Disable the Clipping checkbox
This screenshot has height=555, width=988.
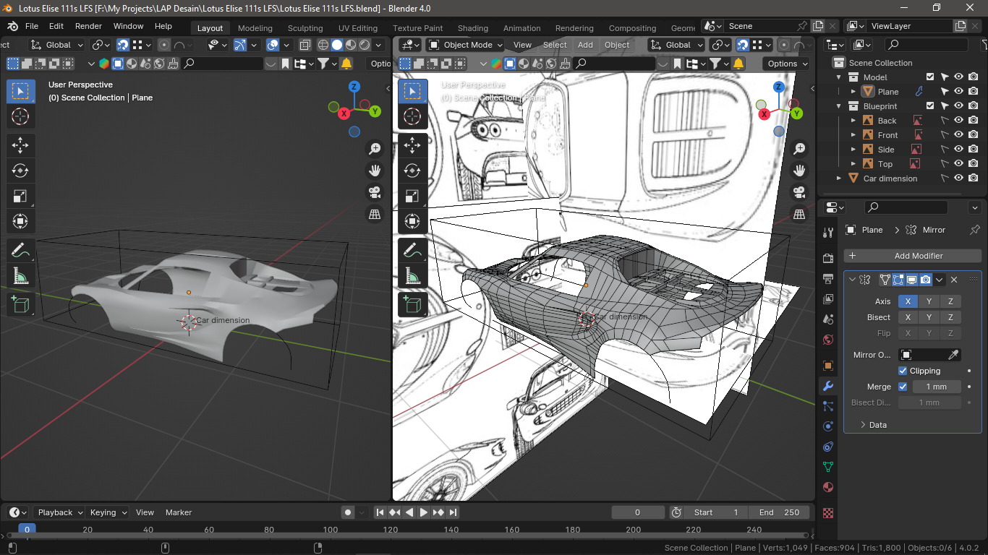click(x=903, y=371)
